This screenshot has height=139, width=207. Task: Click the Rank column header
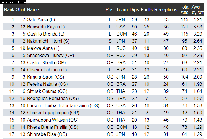[x=9, y=10]
